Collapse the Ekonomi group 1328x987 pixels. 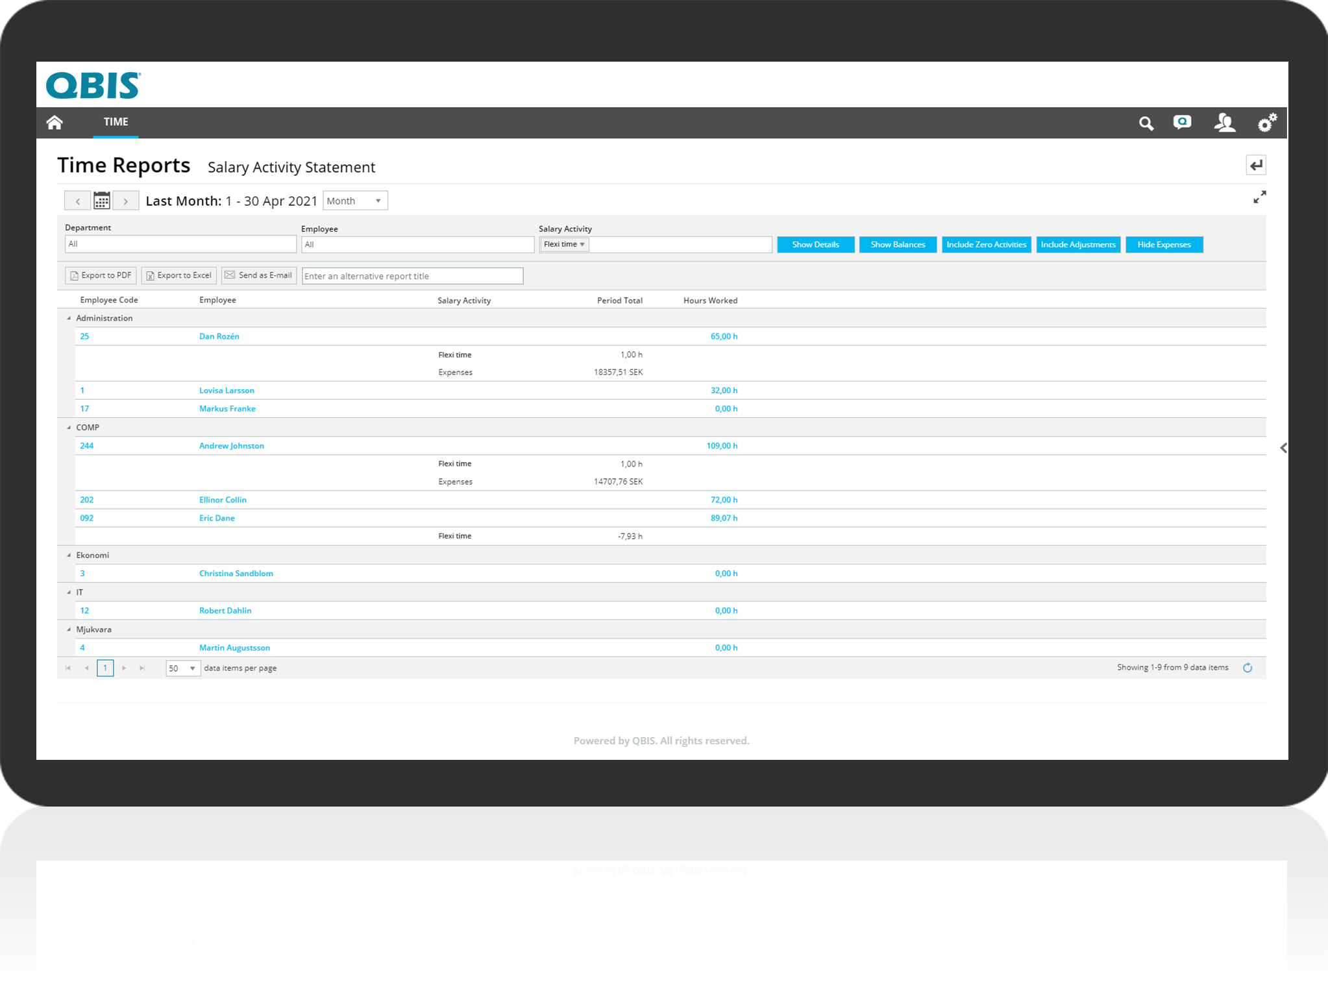(69, 555)
